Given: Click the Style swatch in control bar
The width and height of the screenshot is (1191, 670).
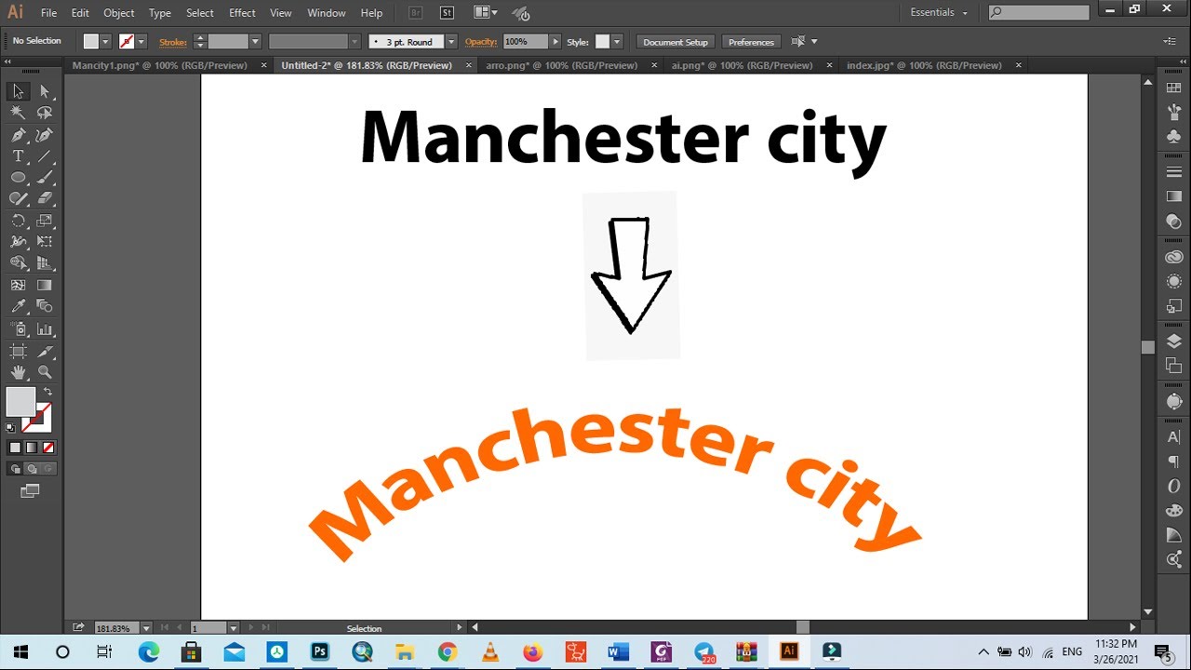Looking at the screenshot, I should pos(602,42).
